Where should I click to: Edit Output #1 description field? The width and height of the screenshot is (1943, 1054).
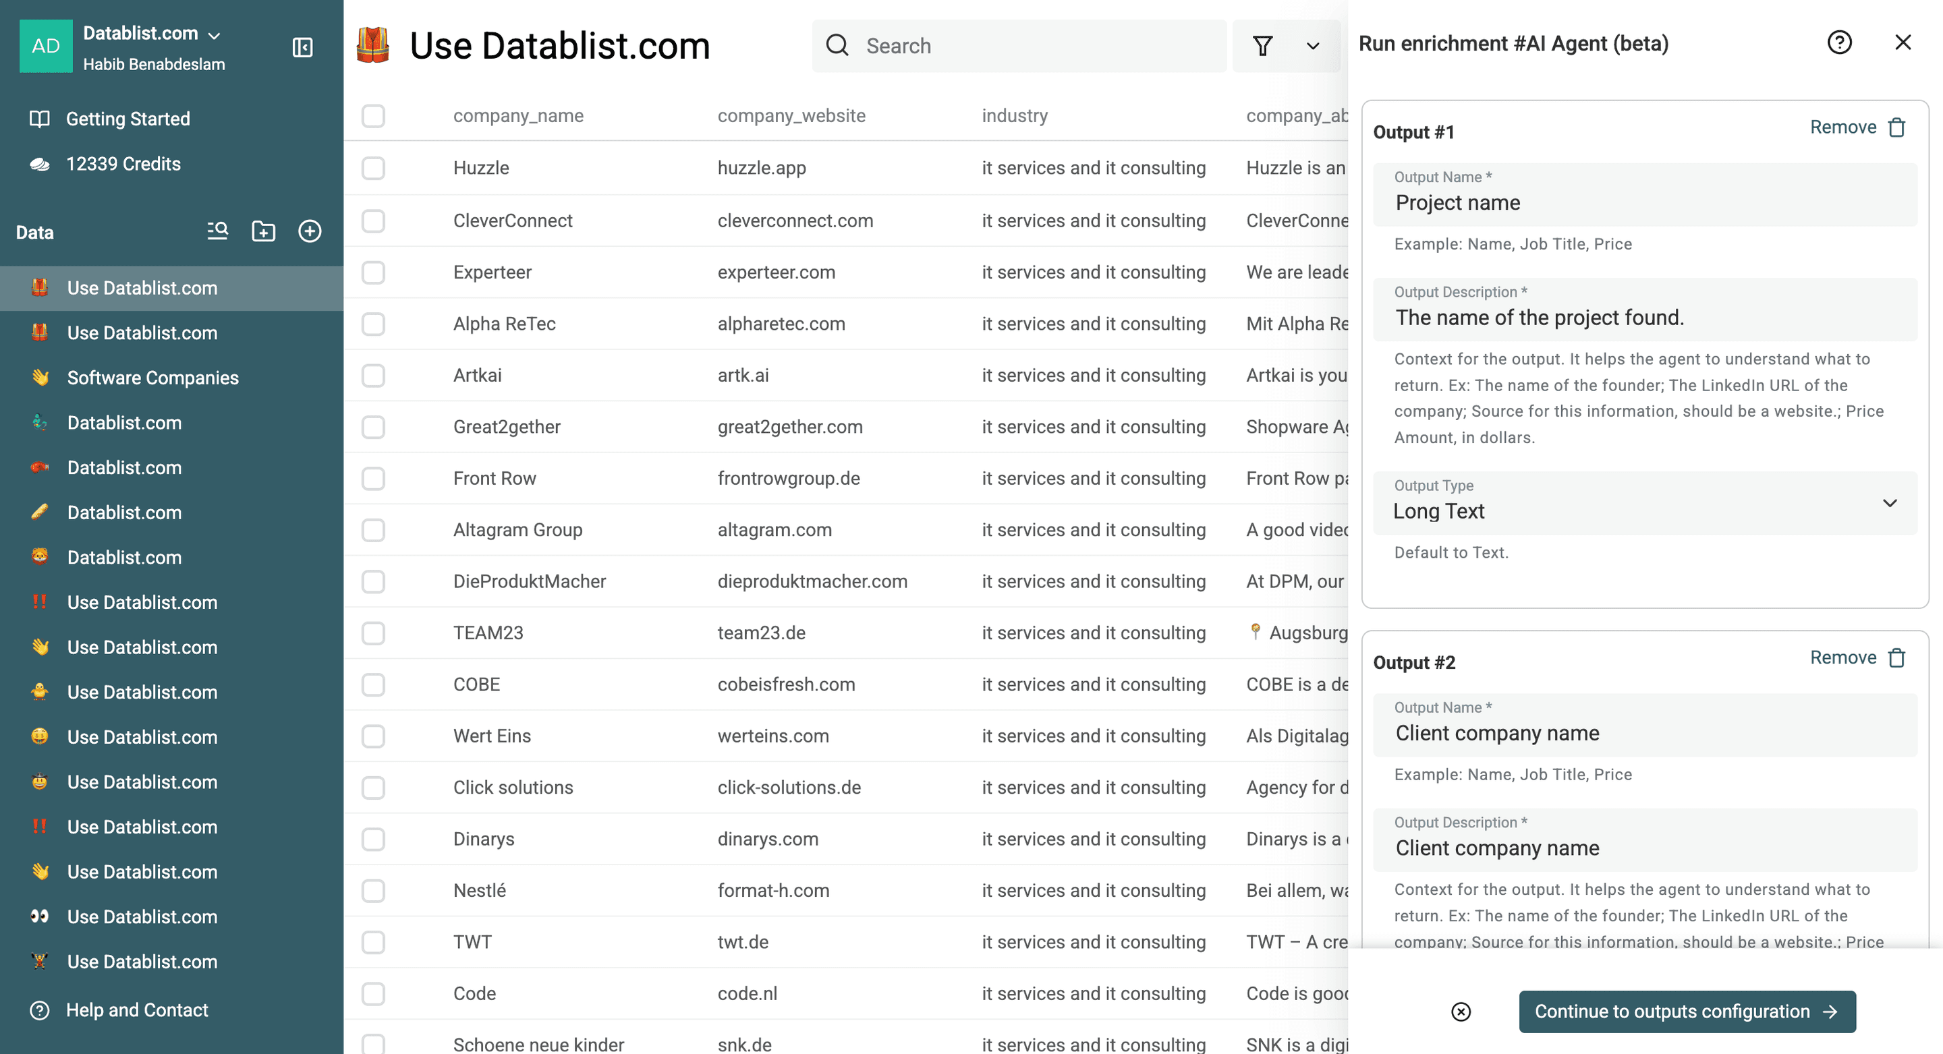1645,310
